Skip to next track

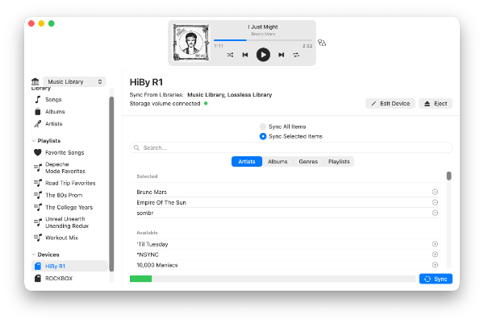click(x=281, y=55)
